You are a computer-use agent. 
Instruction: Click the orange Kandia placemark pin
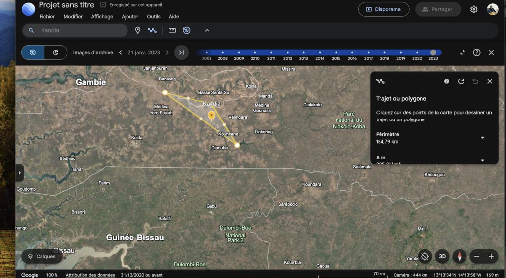211,116
